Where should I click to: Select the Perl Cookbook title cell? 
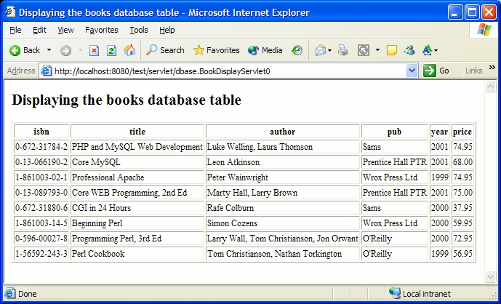(x=137, y=254)
